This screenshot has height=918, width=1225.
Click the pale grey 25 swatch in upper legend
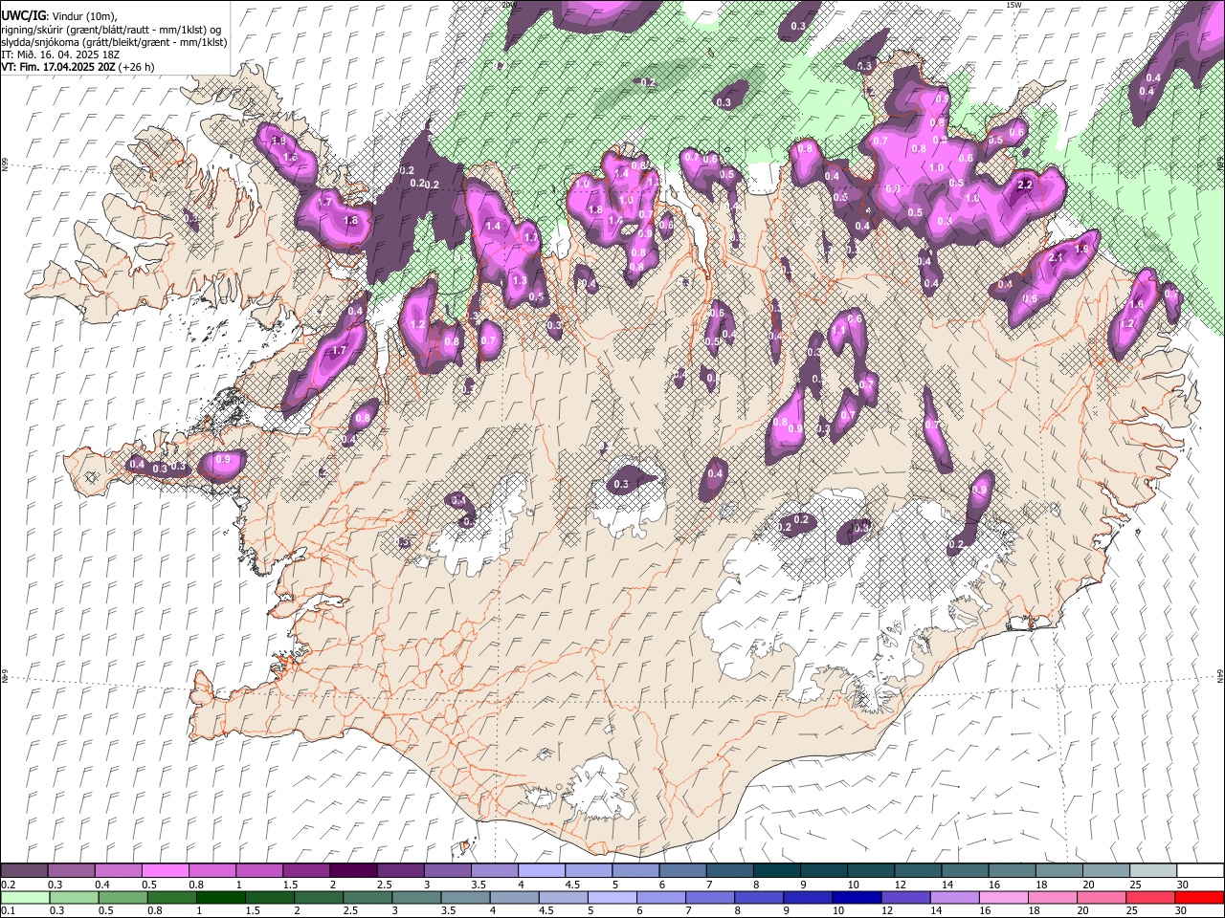(1152, 871)
